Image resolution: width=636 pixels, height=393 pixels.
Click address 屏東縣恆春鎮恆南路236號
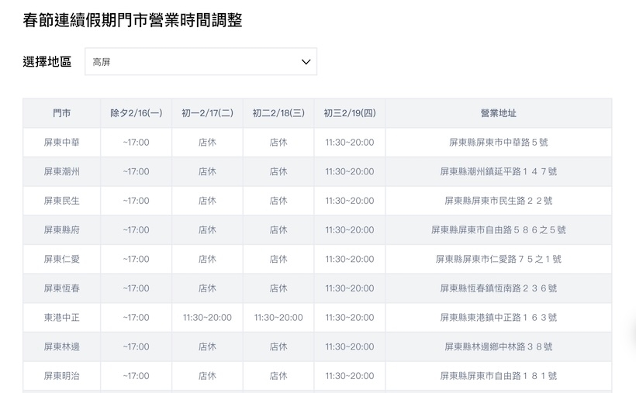click(x=499, y=288)
